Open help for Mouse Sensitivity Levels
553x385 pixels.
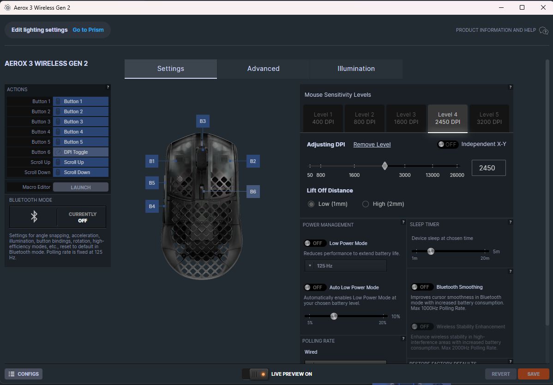(x=510, y=87)
